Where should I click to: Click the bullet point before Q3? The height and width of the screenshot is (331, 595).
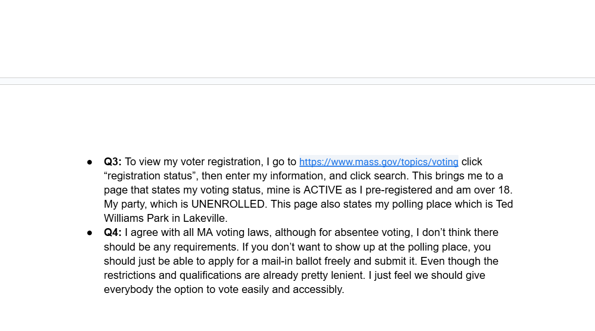90,162
